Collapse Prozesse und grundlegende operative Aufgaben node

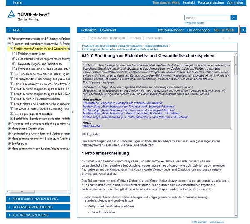click(9, 44)
